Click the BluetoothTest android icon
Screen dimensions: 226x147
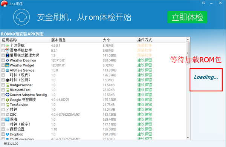8,90
